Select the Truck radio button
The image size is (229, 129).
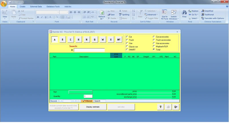[x=127, y=40]
